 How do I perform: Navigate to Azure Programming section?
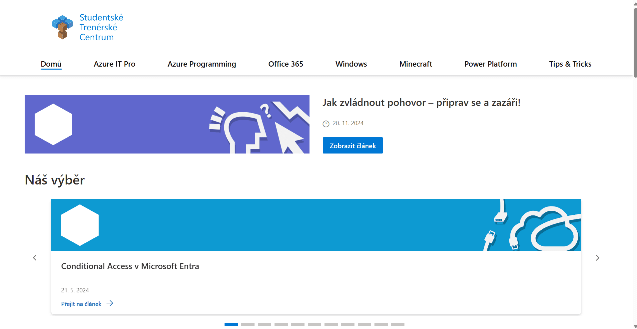(202, 64)
